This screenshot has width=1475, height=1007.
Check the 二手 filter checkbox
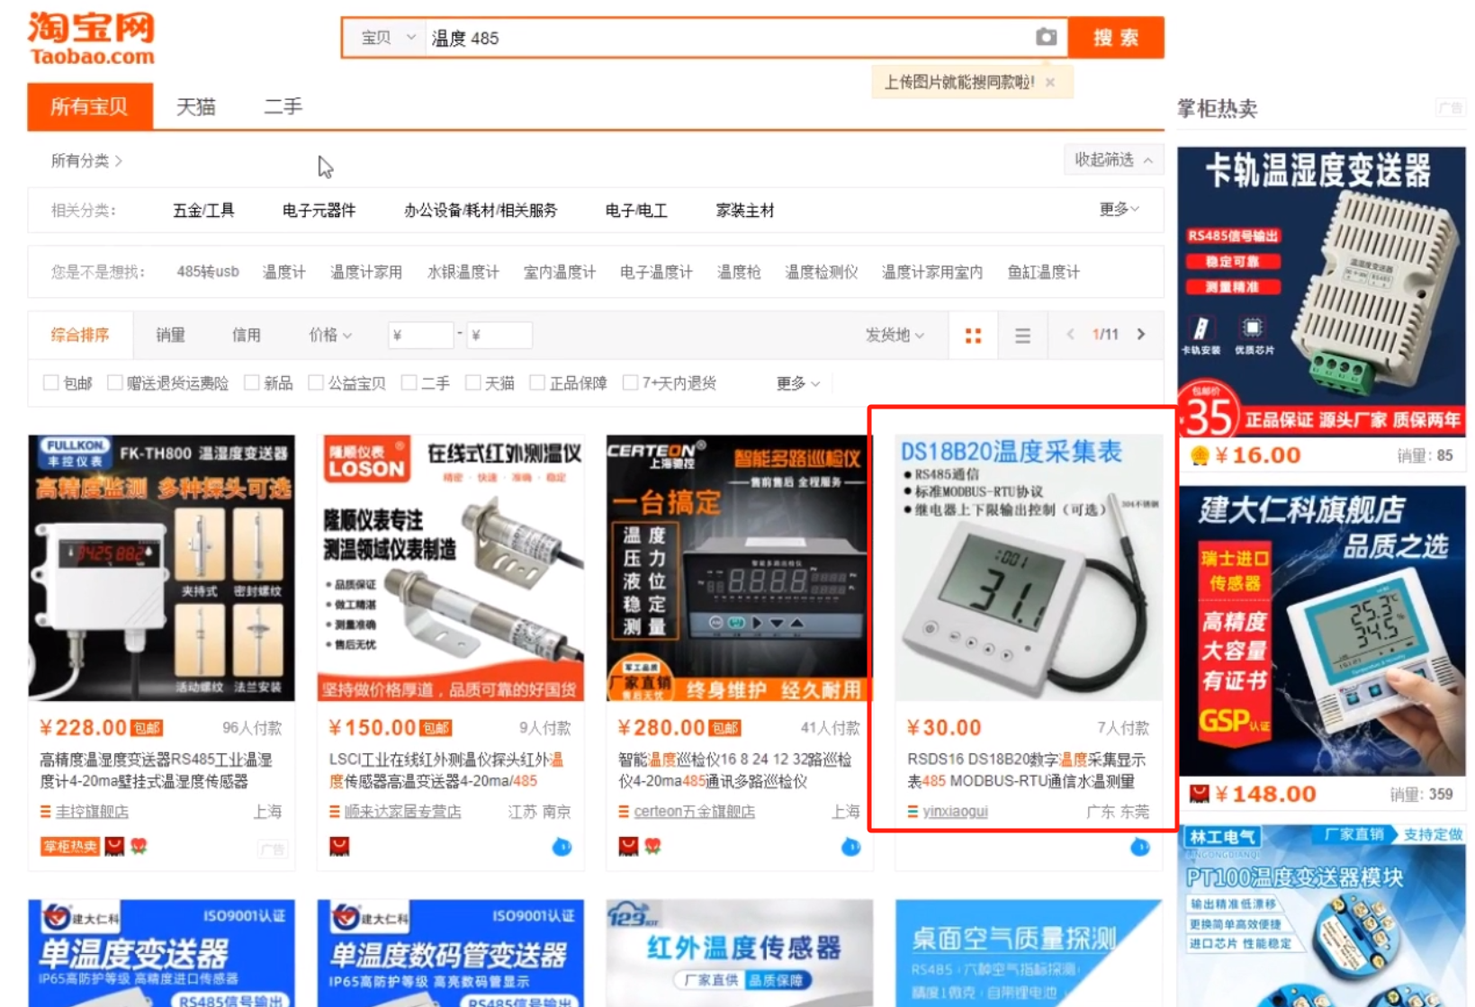coord(409,383)
